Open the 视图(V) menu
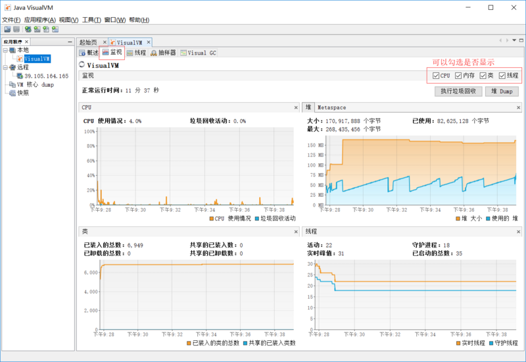Screen dimensions: 526x362 (x=69, y=20)
